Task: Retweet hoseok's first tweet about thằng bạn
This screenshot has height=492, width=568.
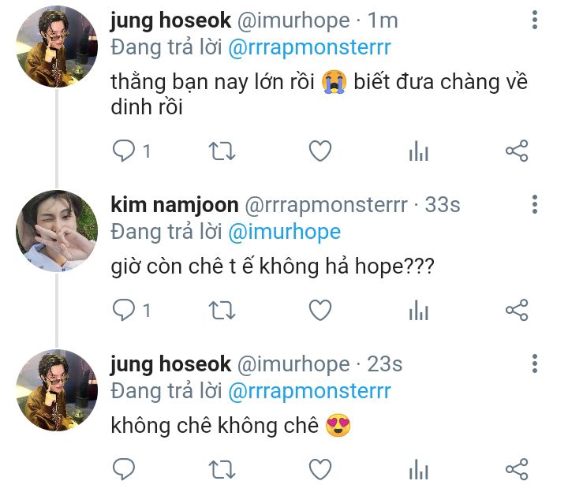Action: (222, 151)
